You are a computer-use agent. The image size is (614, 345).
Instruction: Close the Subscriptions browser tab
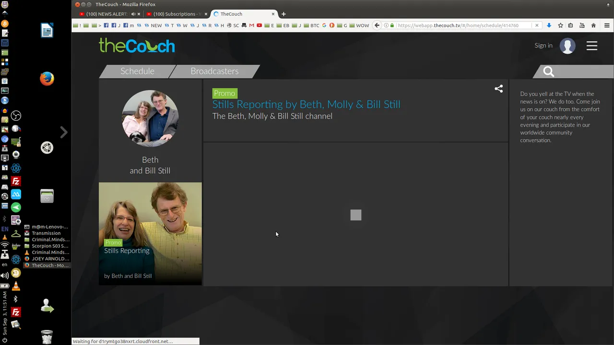coord(206,14)
